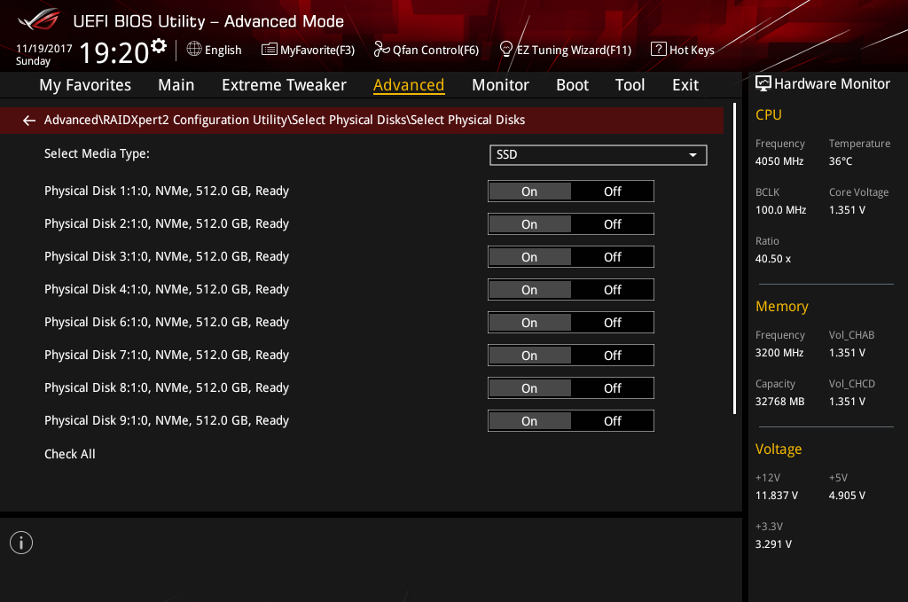Switch to the My Favorites tab

(x=85, y=85)
